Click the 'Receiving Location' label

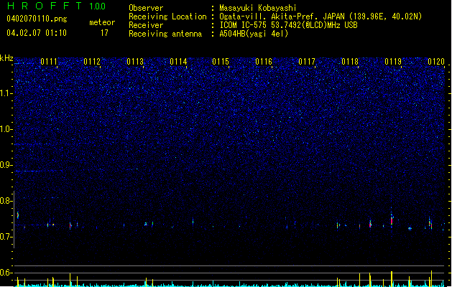click(167, 17)
